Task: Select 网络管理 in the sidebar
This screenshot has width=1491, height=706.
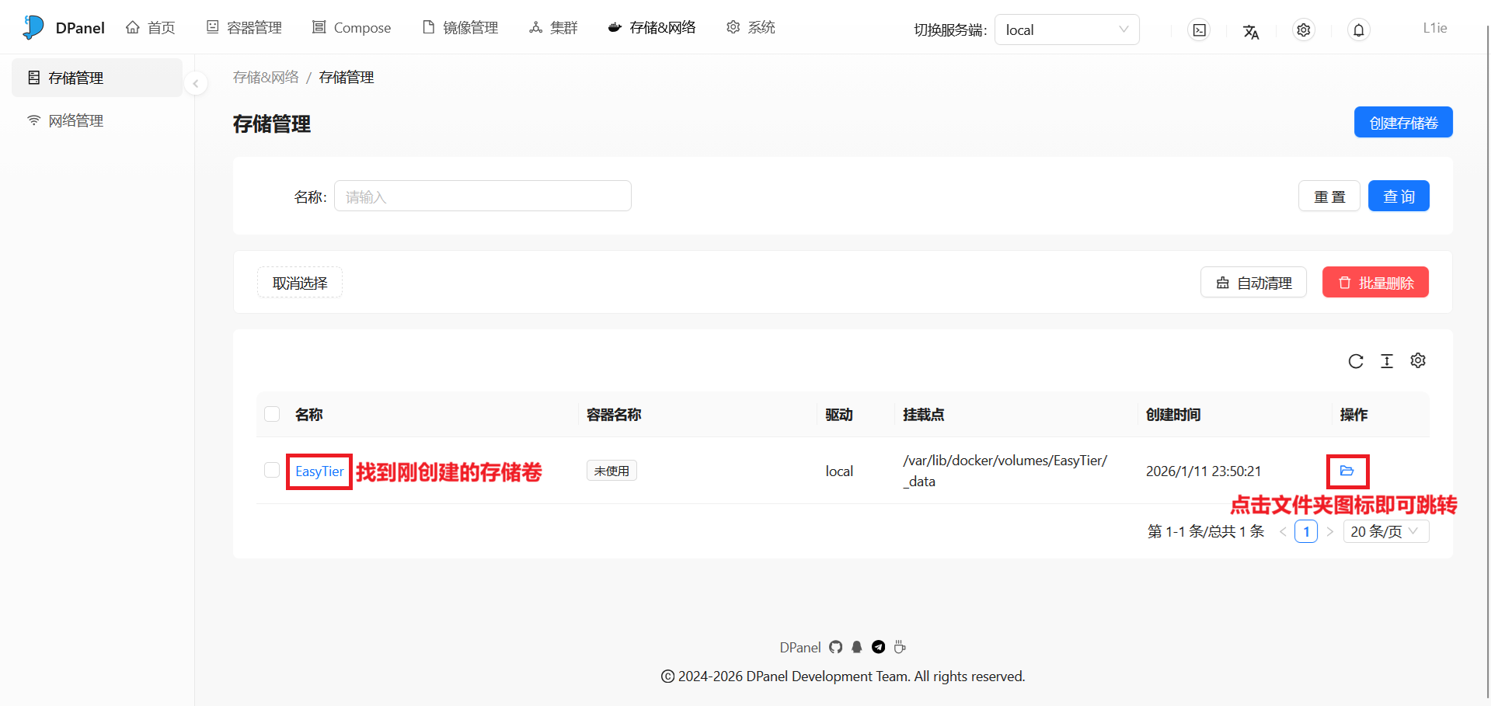Action: (97, 120)
